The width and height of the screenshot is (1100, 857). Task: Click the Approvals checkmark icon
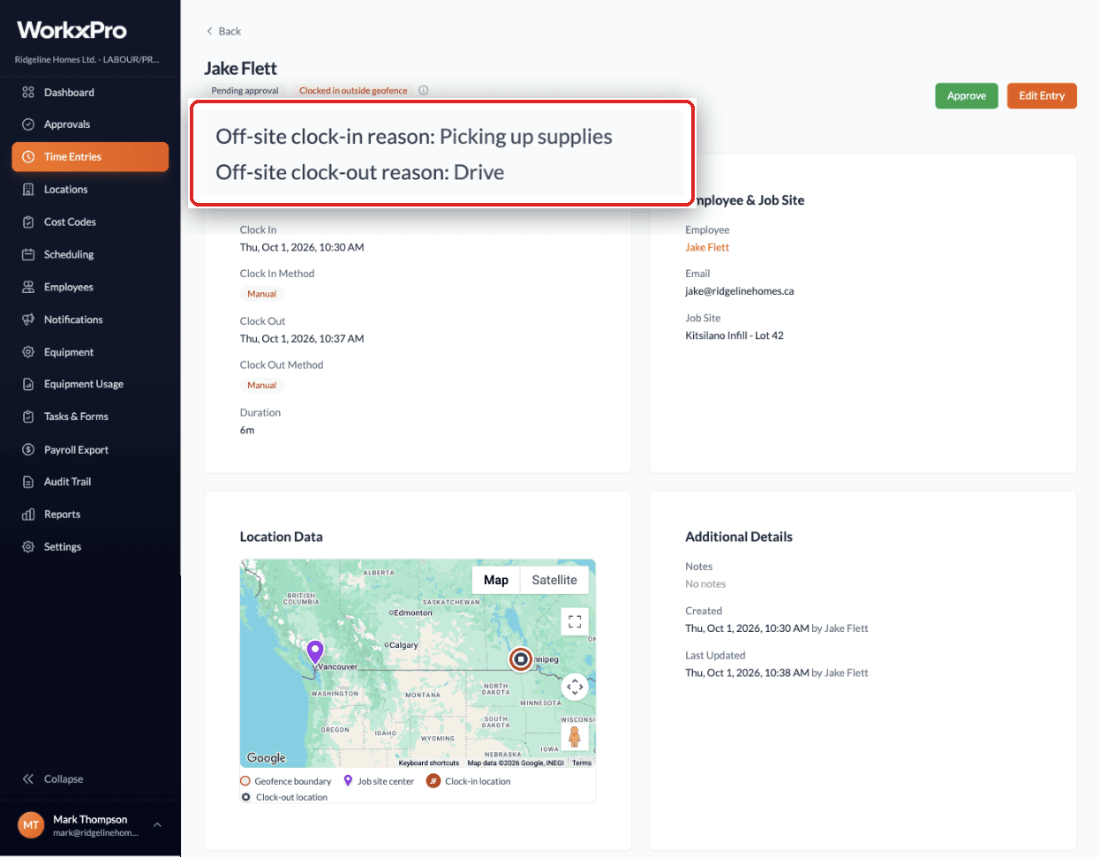pyautogui.click(x=28, y=124)
